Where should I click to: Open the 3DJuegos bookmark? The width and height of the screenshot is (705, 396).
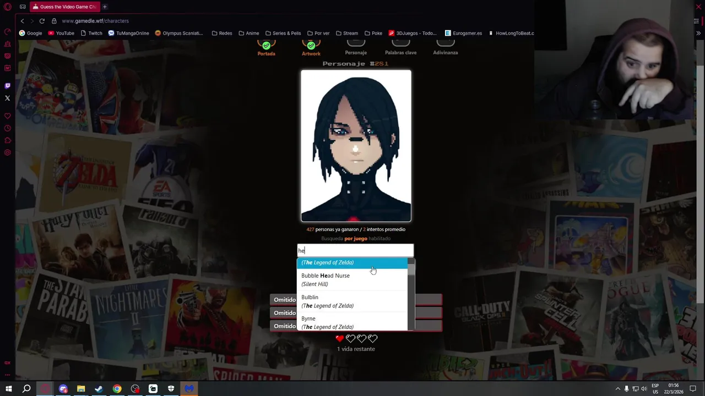pyautogui.click(x=413, y=33)
